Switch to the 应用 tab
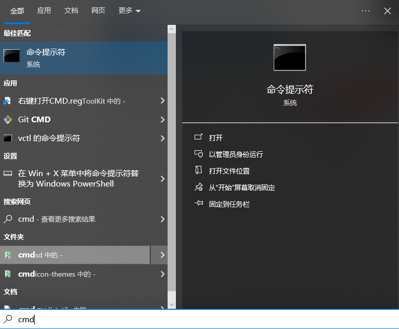The height and width of the screenshot is (329, 399). [44, 11]
